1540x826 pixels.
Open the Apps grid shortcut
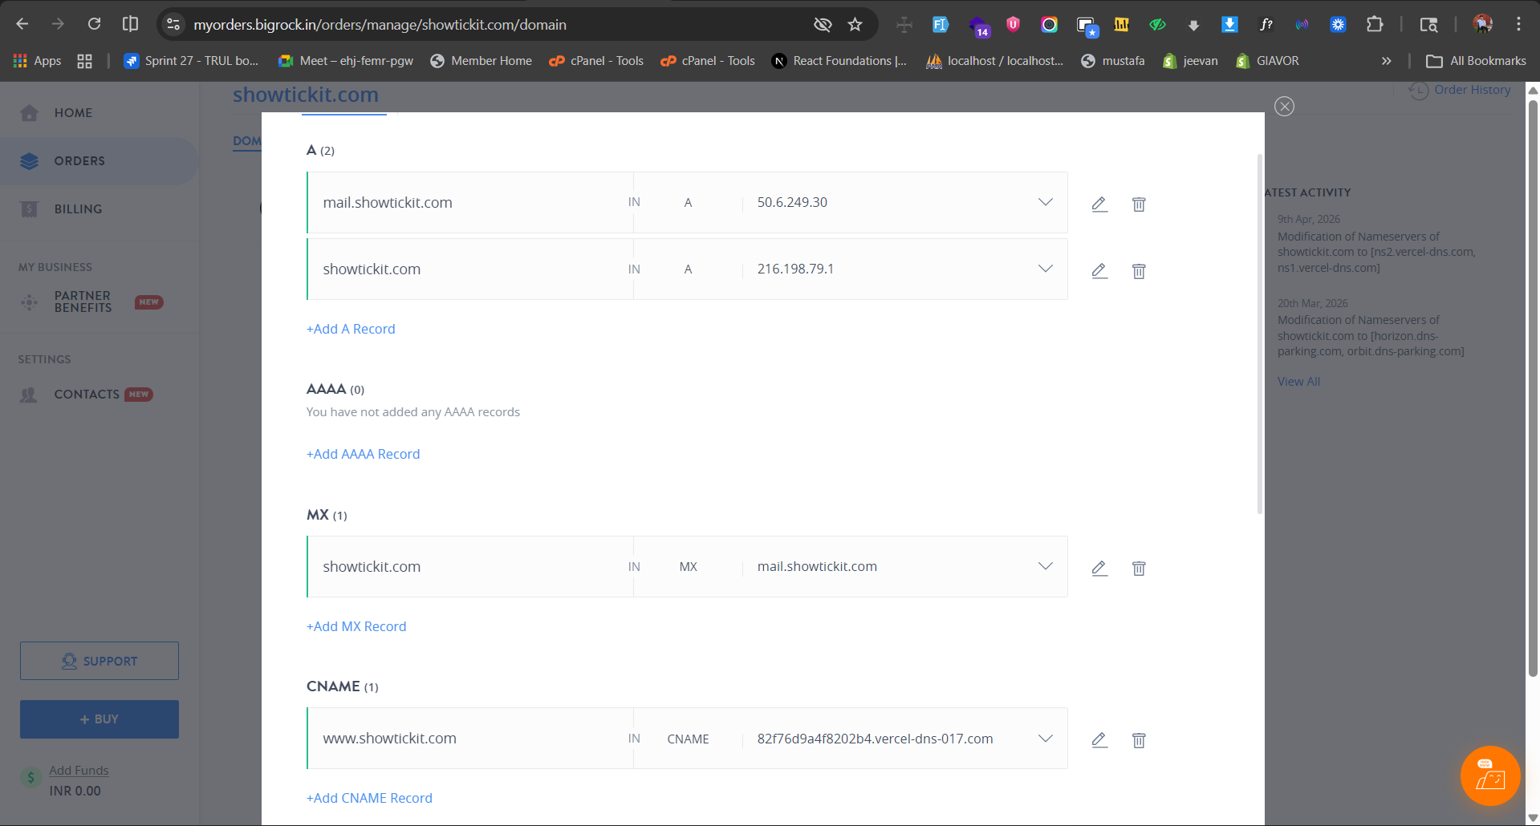(38, 61)
